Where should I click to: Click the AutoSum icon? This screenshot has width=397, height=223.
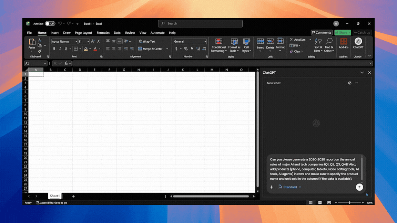[x=299, y=40]
